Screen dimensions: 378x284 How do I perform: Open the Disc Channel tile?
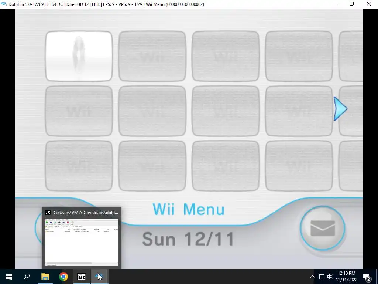pyautogui.click(x=79, y=56)
